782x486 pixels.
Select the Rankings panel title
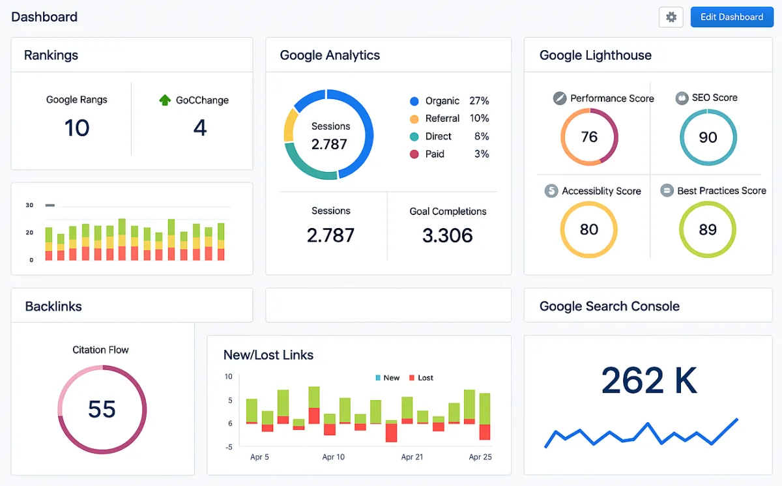51,55
